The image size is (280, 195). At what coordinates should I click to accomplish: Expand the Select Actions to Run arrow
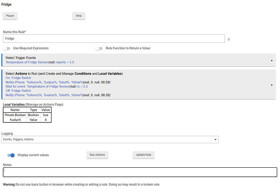click(271, 84)
